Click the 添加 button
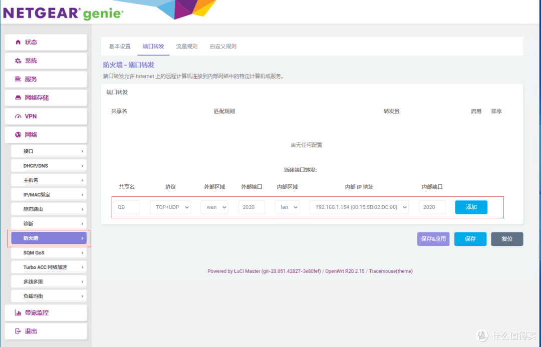Image resolution: width=541 pixels, height=347 pixels. (471, 207)
